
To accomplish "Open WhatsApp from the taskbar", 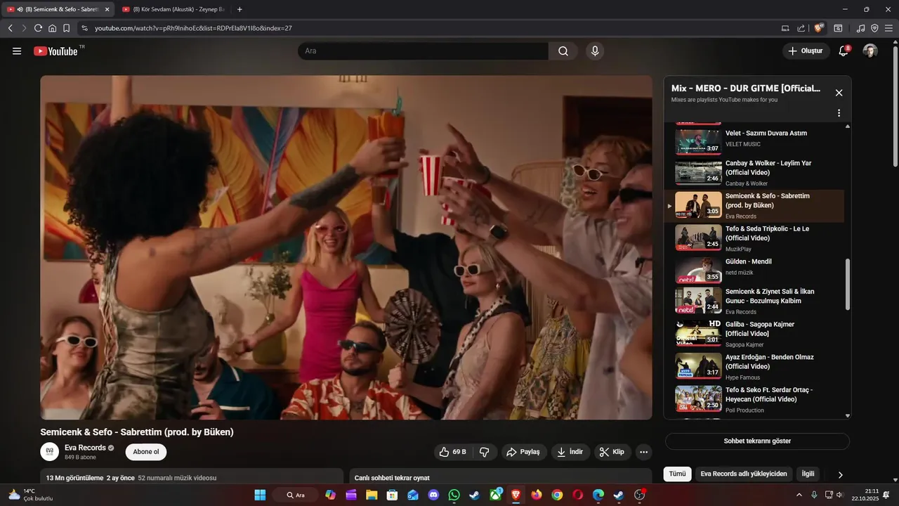I will (x=454, y=495).
